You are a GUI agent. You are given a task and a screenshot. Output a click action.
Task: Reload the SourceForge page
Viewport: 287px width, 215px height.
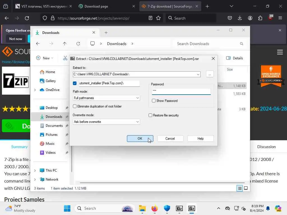[27, 18]
